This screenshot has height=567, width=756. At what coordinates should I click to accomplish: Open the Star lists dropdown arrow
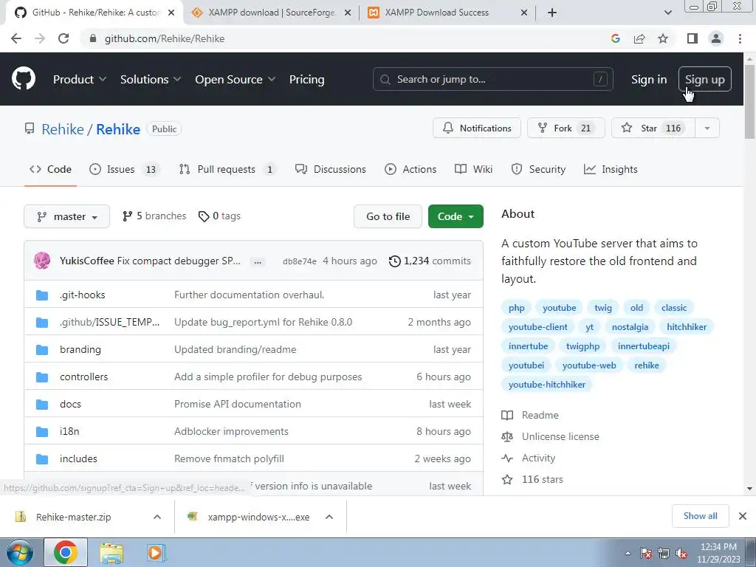point(707,128)
